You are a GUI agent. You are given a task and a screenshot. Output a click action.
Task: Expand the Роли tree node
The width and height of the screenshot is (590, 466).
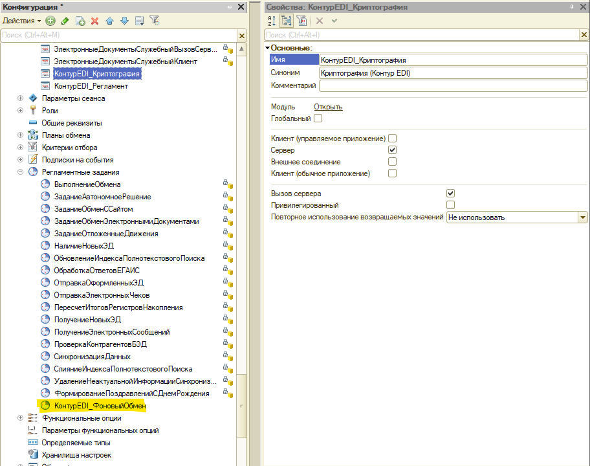(x=21, y=111)
